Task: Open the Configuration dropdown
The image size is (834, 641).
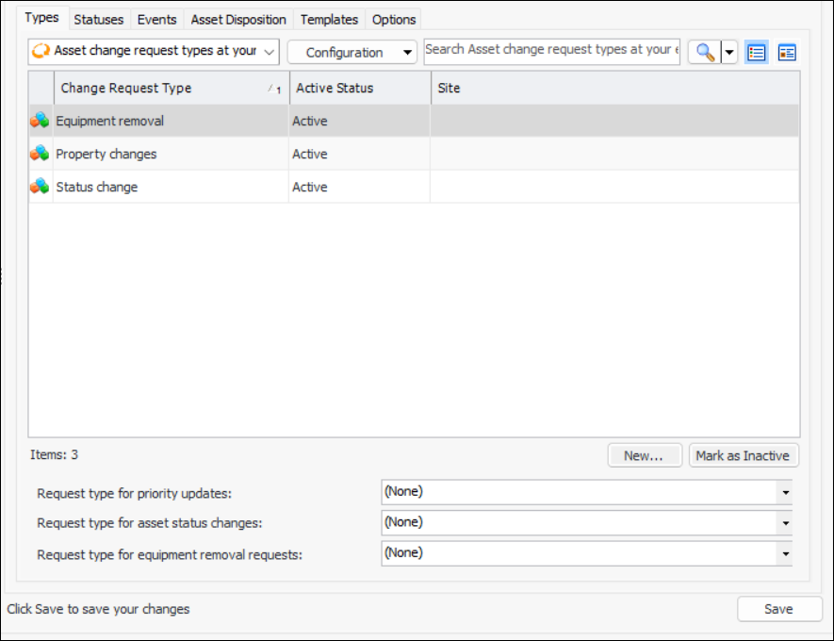Action: pos(352,52)
